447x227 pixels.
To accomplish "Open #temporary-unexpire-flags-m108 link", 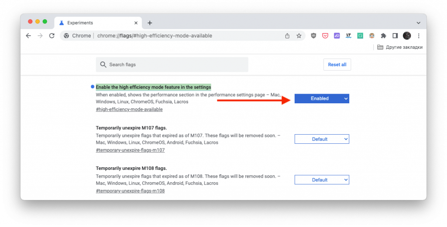I will (130, 191).
